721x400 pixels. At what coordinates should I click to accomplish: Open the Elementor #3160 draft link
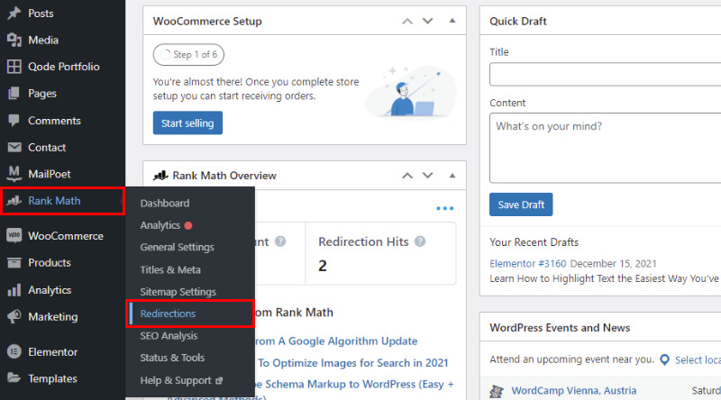pos(528,263)
